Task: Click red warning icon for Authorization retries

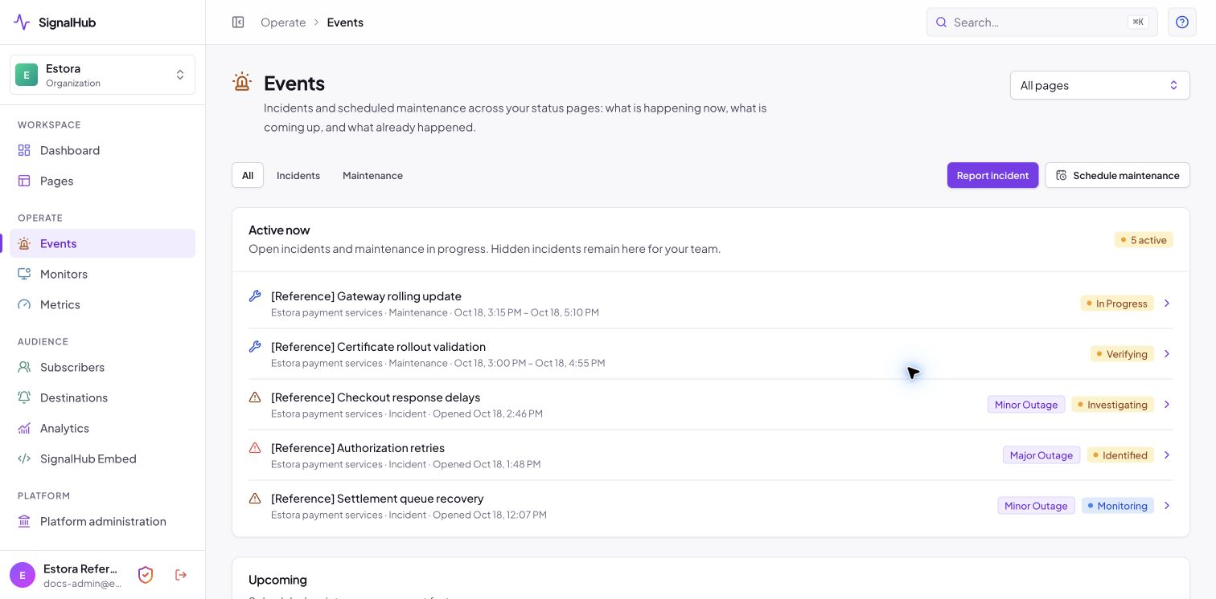Action: click(255, 447)
